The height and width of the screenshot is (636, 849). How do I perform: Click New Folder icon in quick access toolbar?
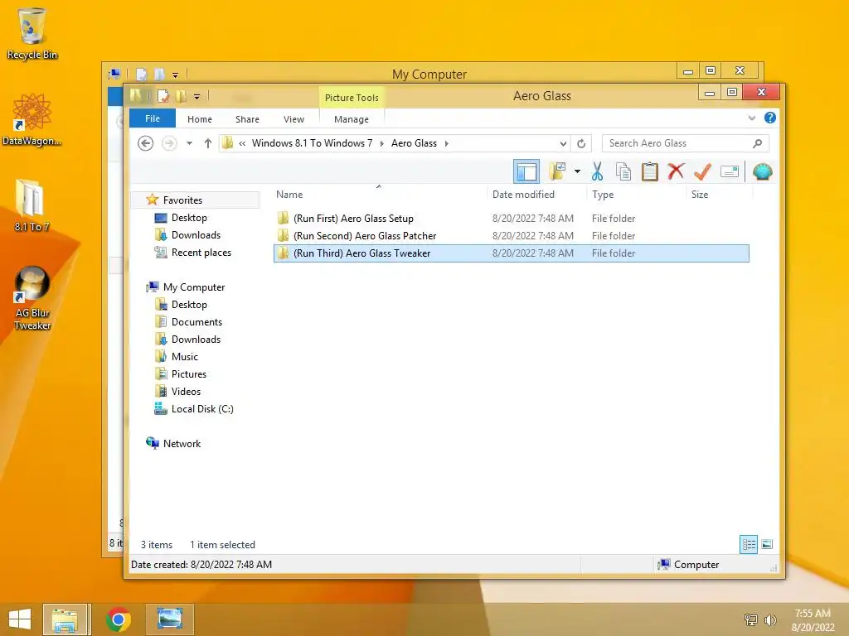click(x=181, y=96)
